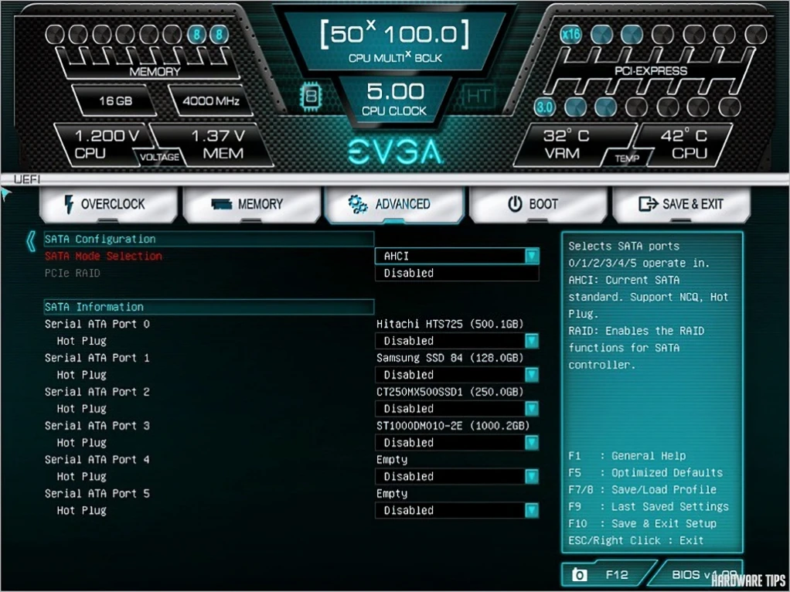Click the gears icon on Advanced
790x592 pixels.
pyautogui.click(x=358, y=204)
